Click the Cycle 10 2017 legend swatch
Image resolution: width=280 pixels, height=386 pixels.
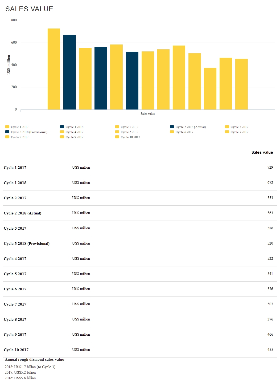117,137
